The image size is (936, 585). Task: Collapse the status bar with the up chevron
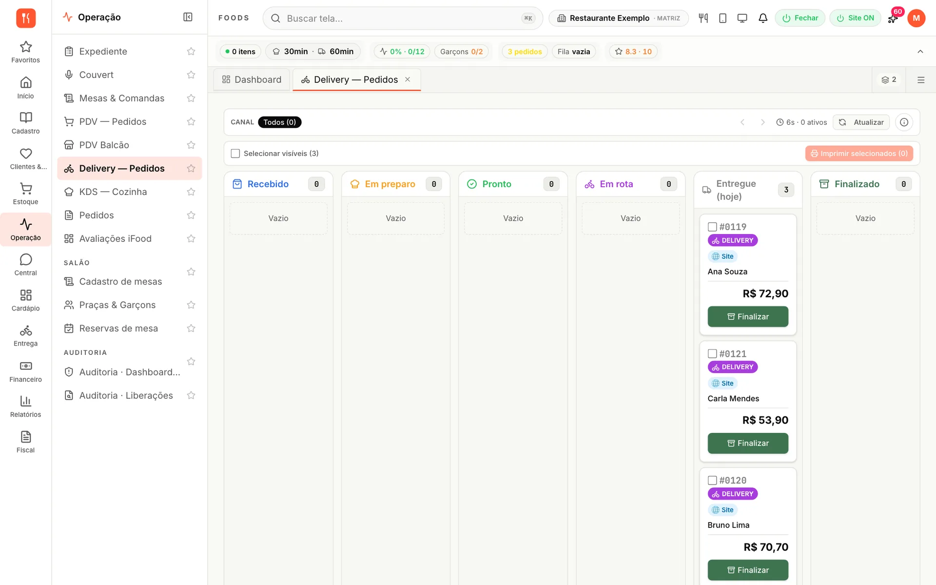(x=920, y=52)
